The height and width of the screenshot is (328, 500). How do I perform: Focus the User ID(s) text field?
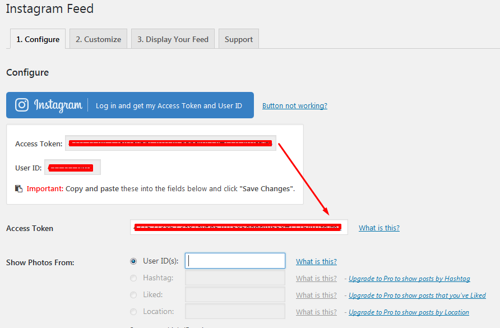click(235, 261)
